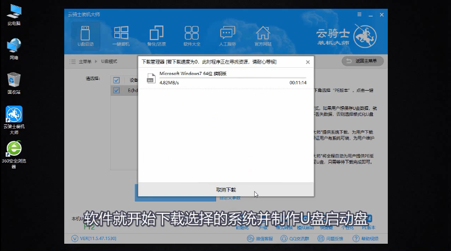The image size is (451, 251).
Task: Click the 云骑士 knight logo
Action: [365, 36]
